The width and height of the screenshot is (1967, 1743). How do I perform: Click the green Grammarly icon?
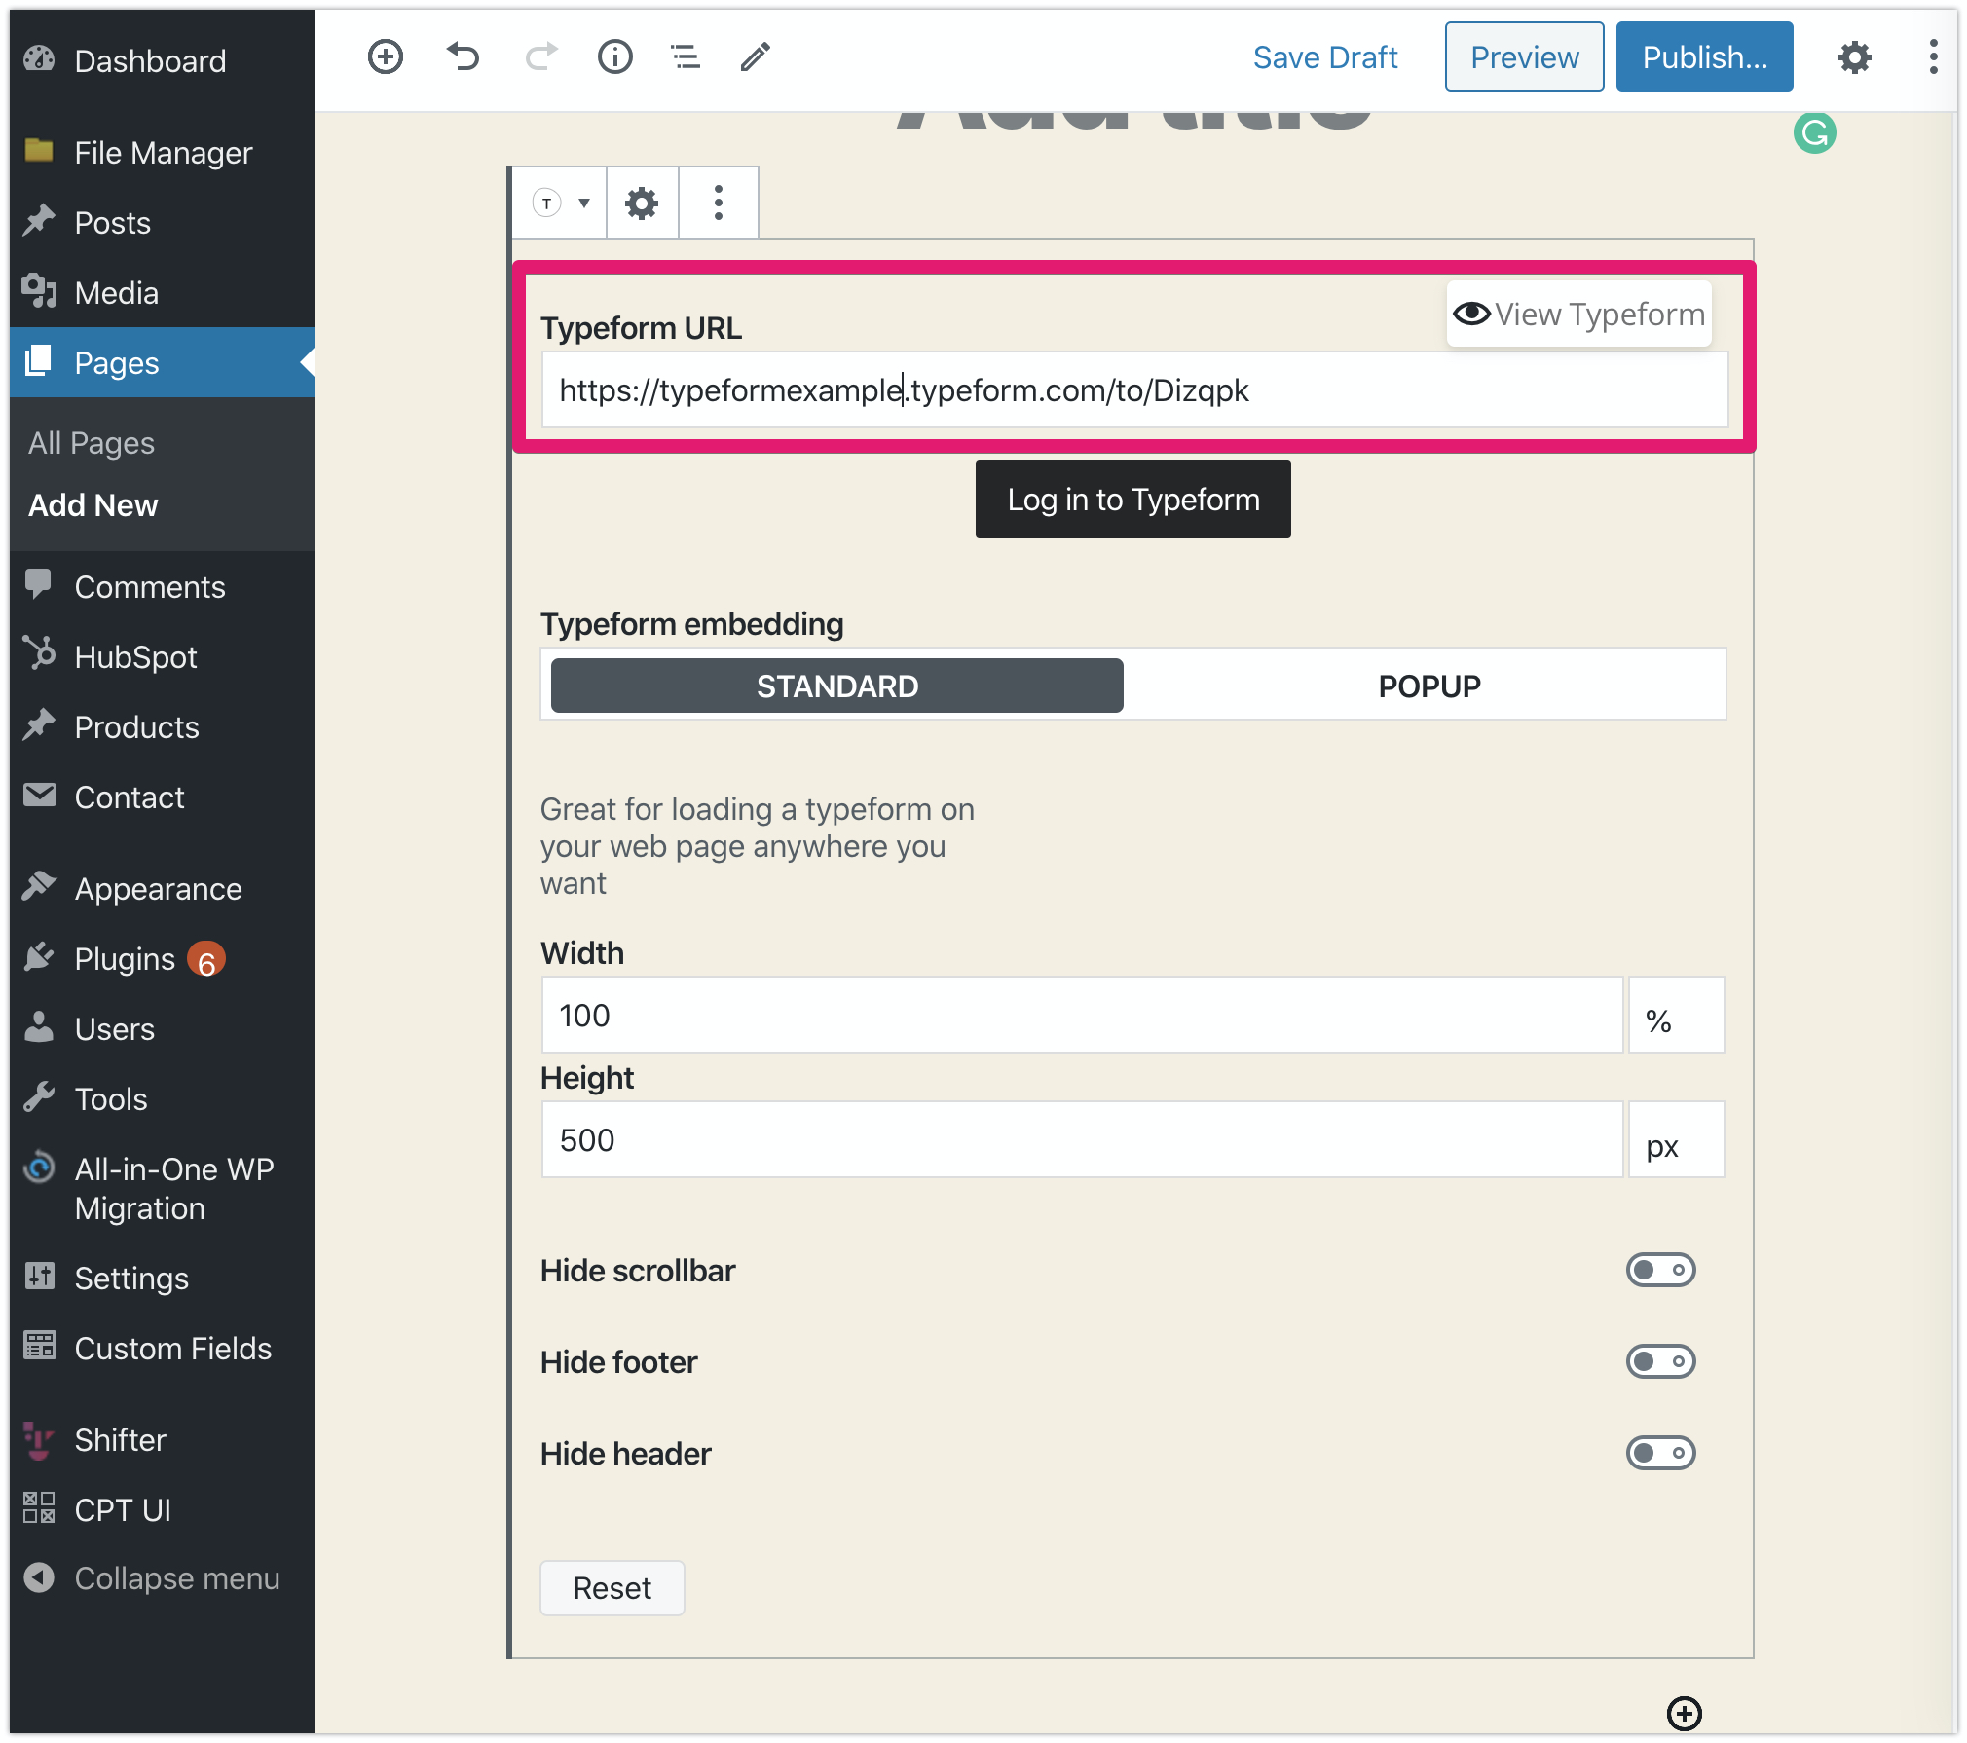[1815, 132]
